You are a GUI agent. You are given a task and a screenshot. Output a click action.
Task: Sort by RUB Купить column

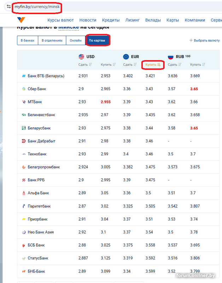[x=198, y=65]
